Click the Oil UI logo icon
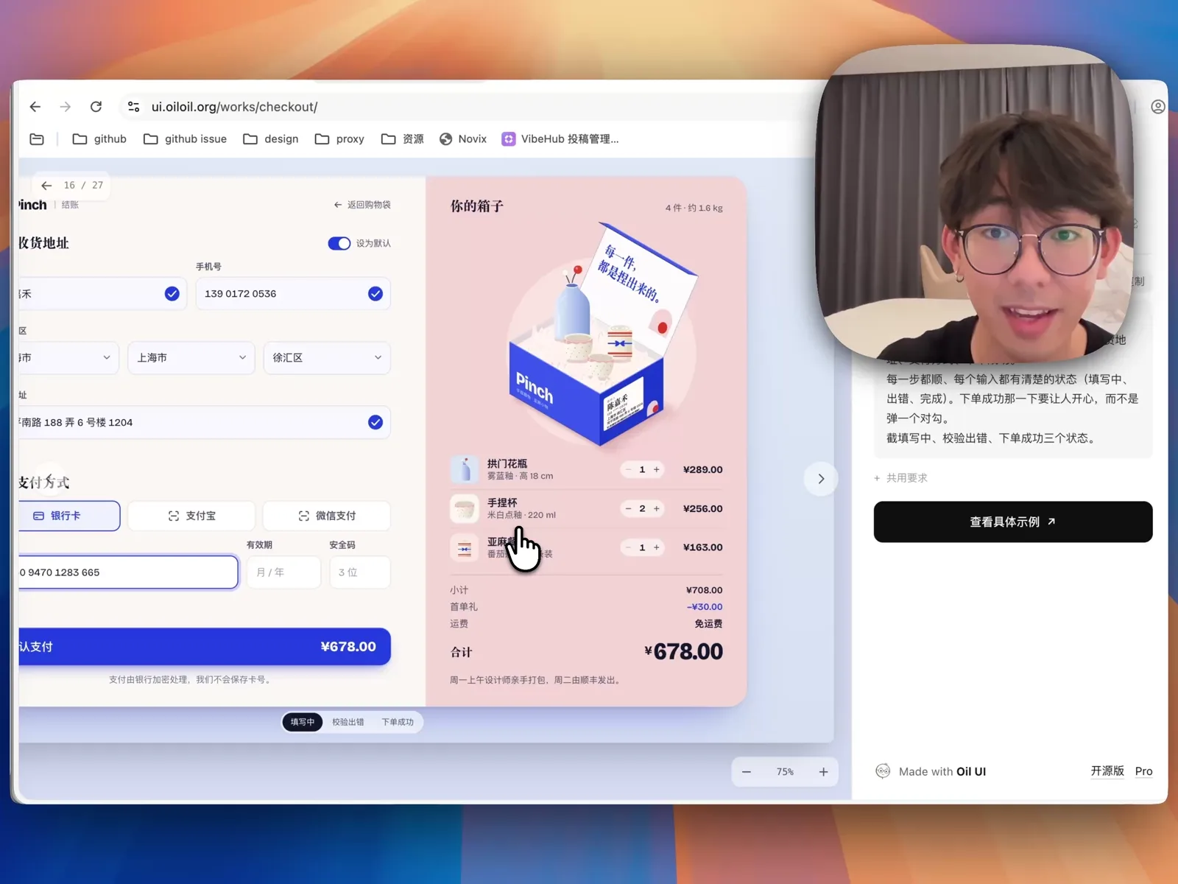Screen dimensions: 1178x884 (x=883, y=771)
